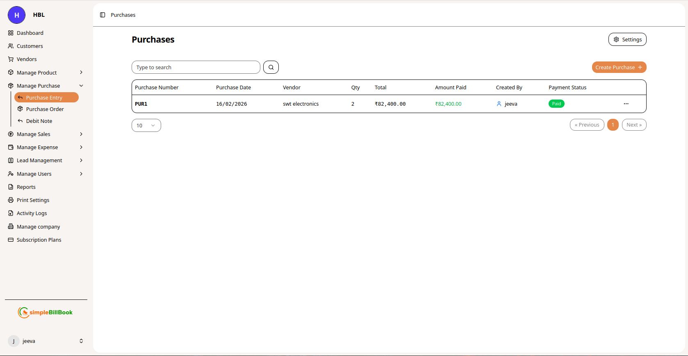Click the jeeva user icon in row
Screen dimensions: 688x356
(x=499, y=104)
